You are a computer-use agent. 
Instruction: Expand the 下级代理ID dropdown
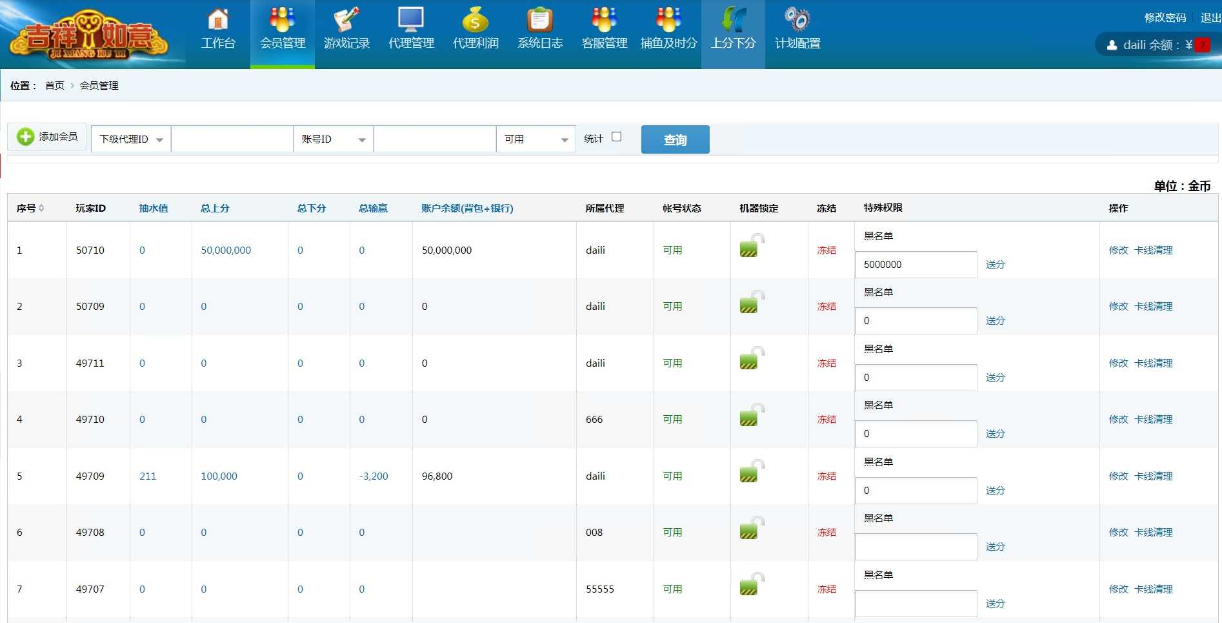coord(131,139)
